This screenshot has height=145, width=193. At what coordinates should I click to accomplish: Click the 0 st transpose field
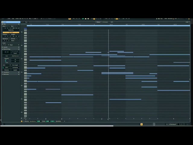click(7, 56)
